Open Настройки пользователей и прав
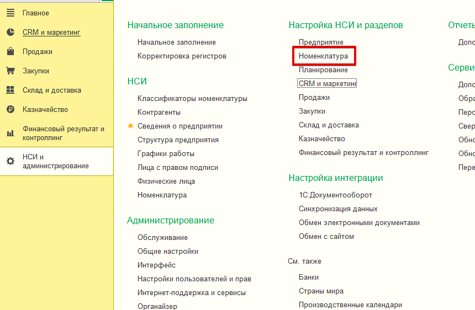This screenshot has height=310, width=475. [x=194, y=279]
